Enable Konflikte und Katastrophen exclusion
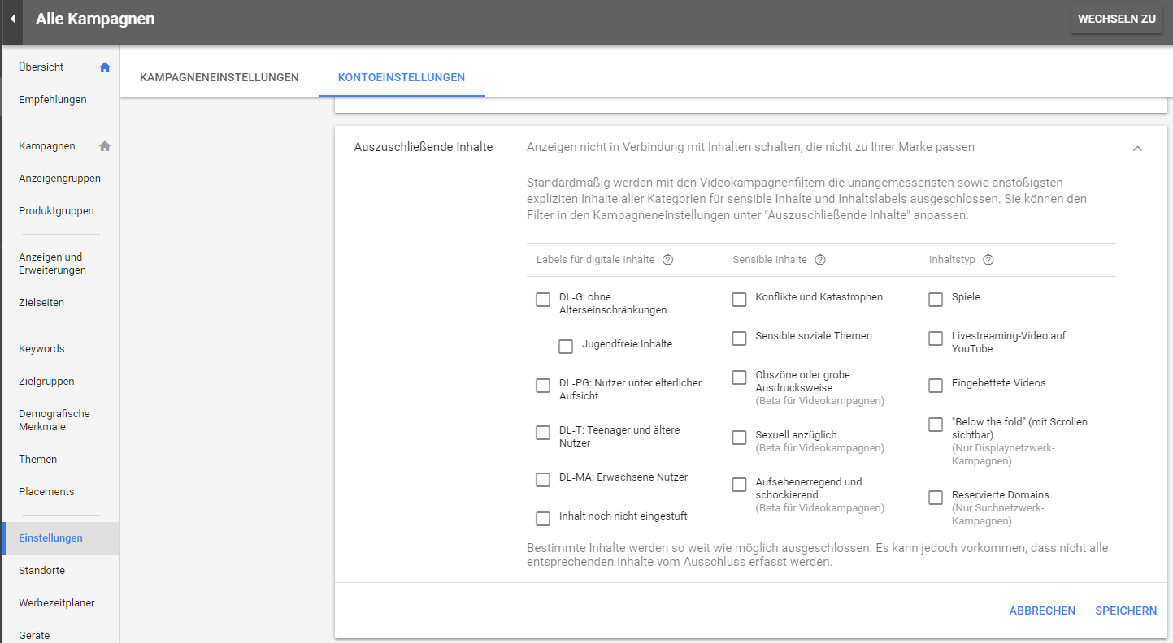The height and width of the screenshot is (643, 1173). pyautogui.click(x=739, y=300)
